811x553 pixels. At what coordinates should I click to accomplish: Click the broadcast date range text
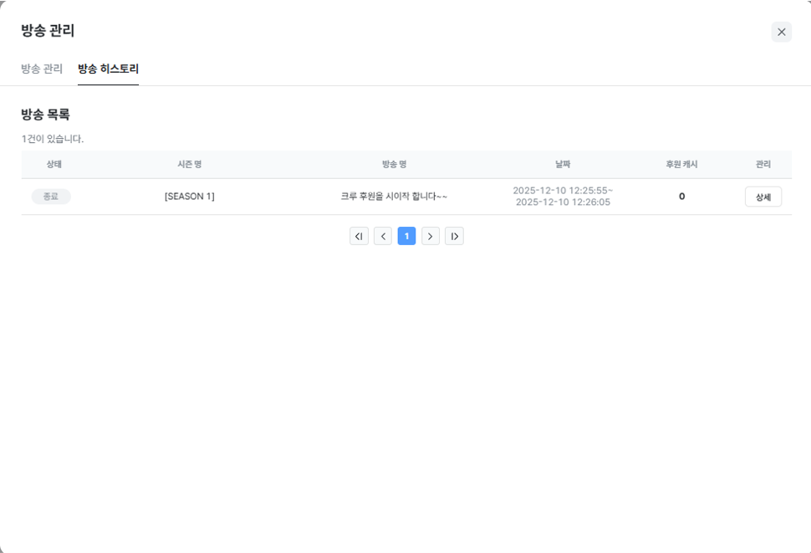562,196
